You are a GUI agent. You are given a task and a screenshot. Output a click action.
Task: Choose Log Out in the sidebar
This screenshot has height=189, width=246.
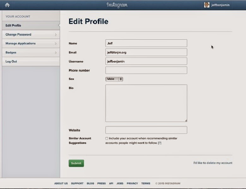[x=31, y=62]
